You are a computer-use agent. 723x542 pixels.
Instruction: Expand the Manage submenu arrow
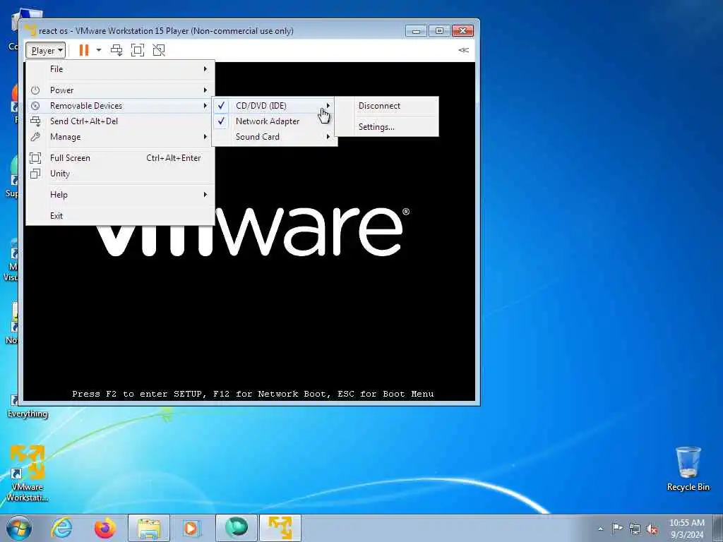click(x=205, y=137)
